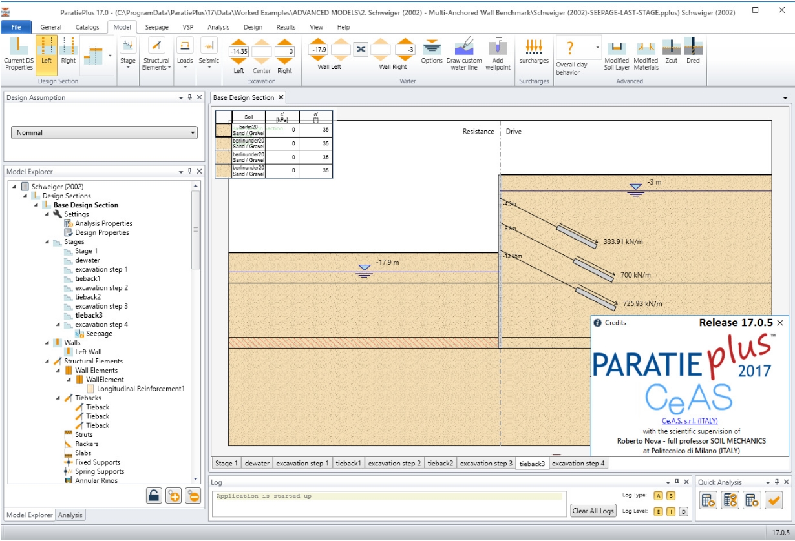Collapse the Walls tree node
Screen dimensions: 795x541
[48, 343]
